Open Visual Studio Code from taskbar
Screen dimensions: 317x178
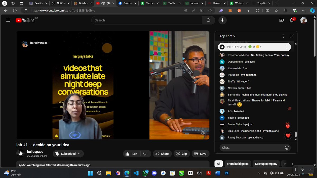pyautogui.click(x=136, y=173)
